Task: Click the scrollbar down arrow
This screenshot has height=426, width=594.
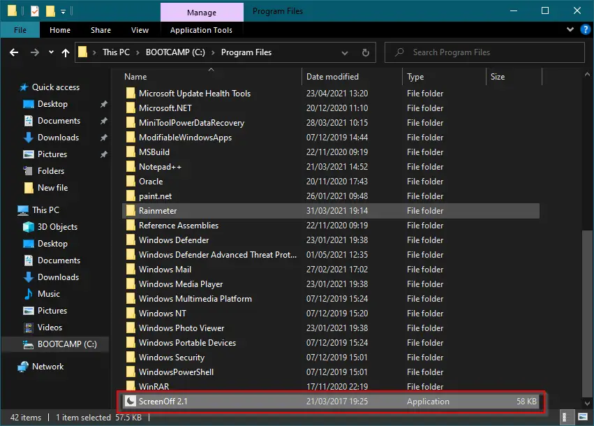Action: pyautogui.click(x=587, y=403)
